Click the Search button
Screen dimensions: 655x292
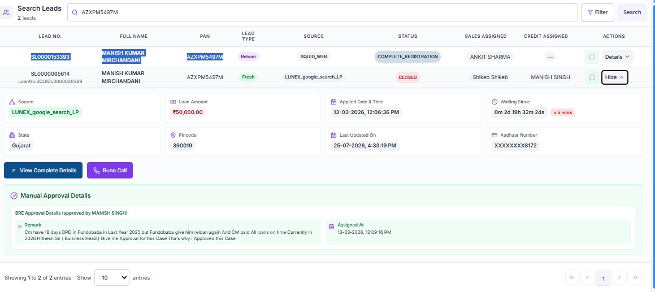click(x=632, y=12)
